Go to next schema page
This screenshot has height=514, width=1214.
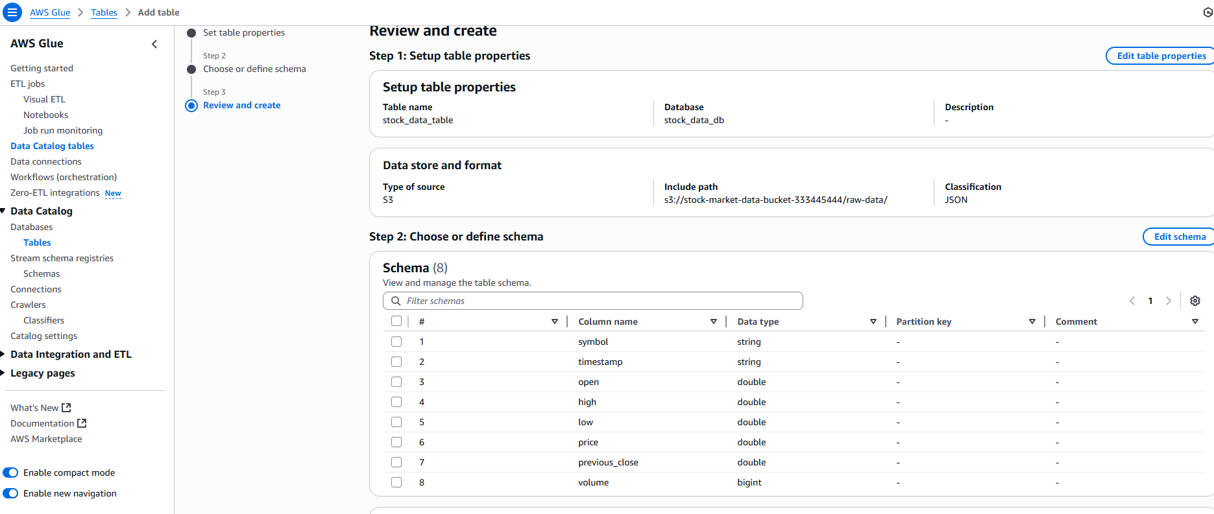pos(1169,301)
